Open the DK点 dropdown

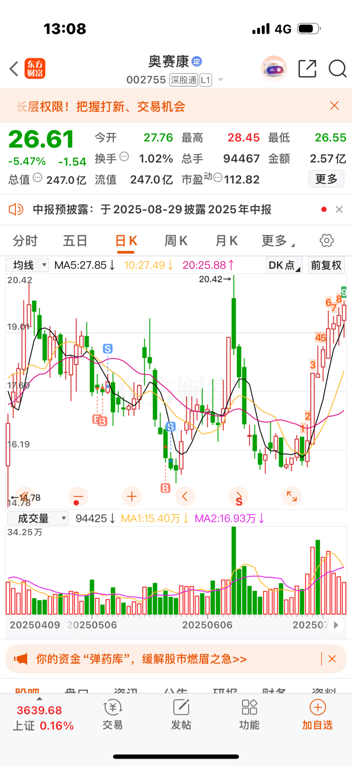[x=284, y=265]
